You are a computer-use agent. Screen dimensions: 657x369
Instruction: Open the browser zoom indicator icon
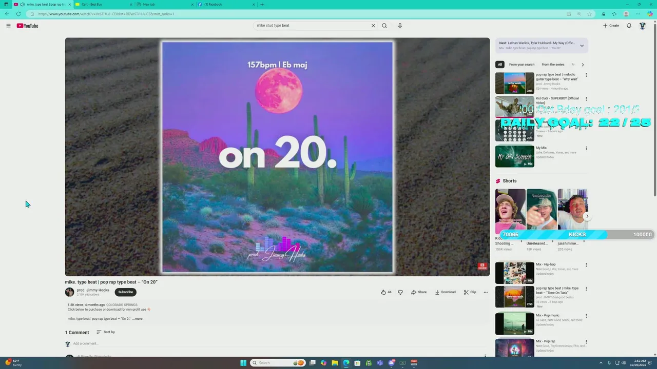tap(579, 14)
